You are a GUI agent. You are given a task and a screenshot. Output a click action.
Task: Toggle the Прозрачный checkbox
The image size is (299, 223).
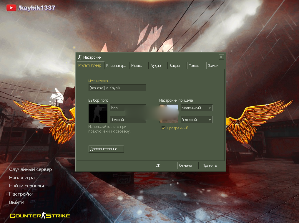(x=163, y=128)
